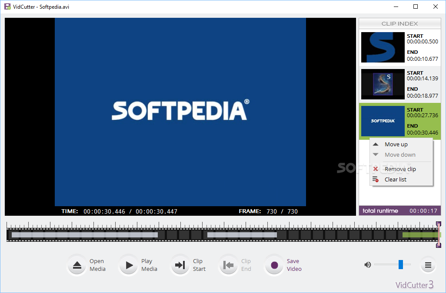Click the volume slider handle
The image size is (446, 293).
click(401, 264)
